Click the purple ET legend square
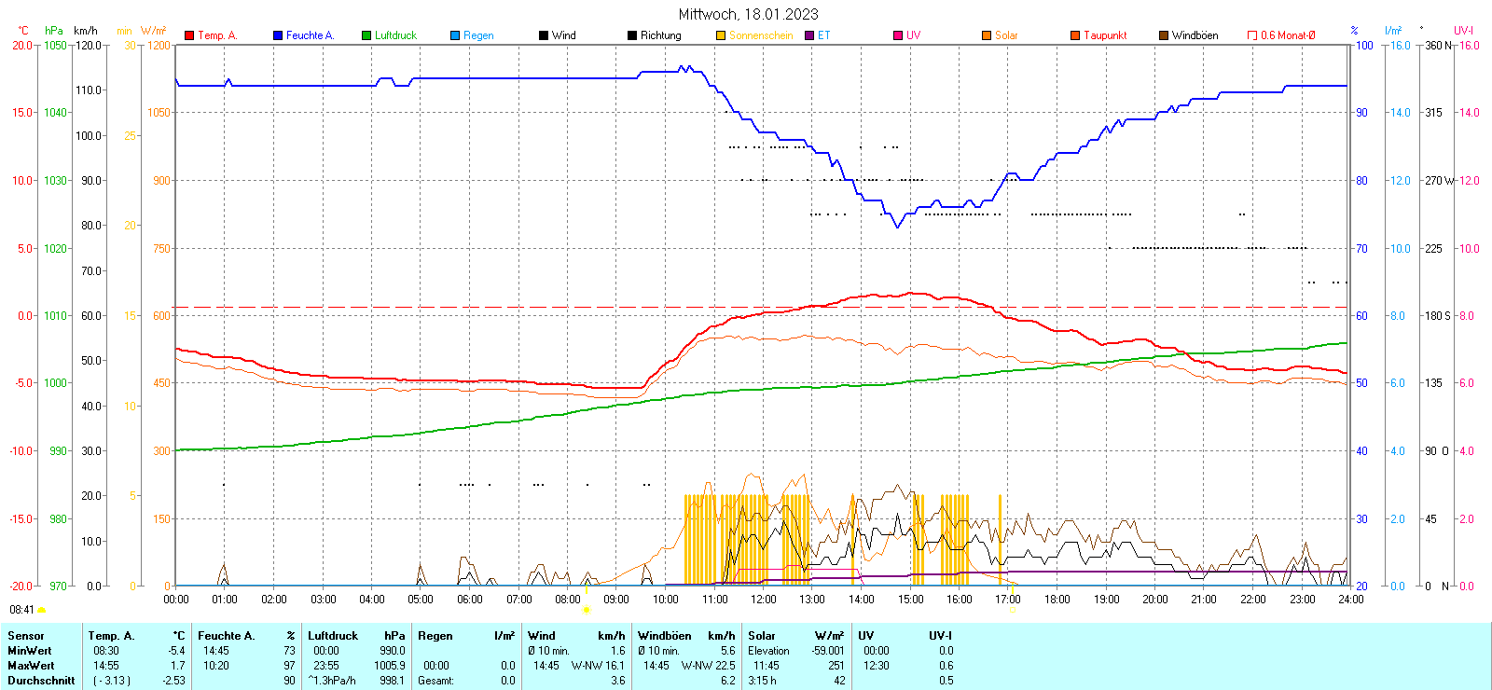Image resolution: width=1492 pixels, height=690 pixels. pos(809,35)
